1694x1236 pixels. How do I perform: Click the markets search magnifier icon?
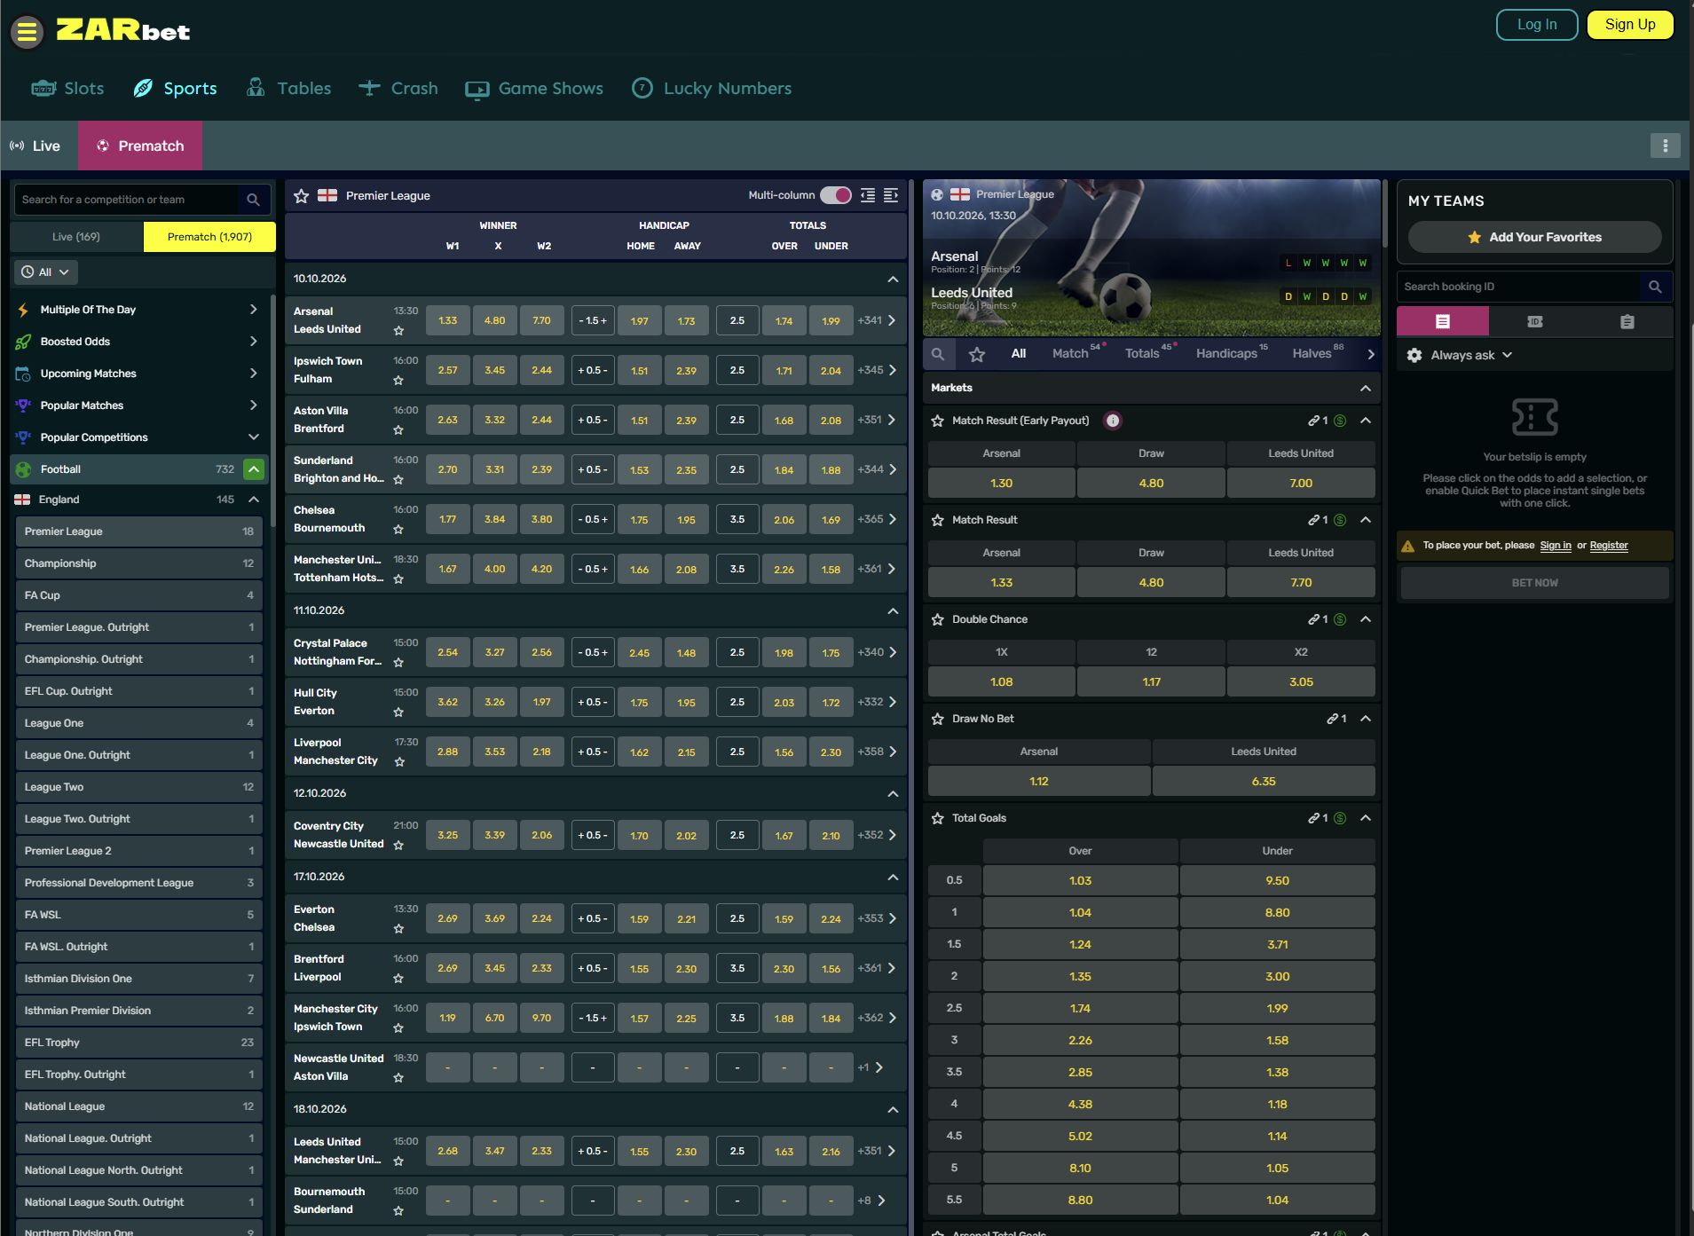pyautogui.click(x=938, y=354)
